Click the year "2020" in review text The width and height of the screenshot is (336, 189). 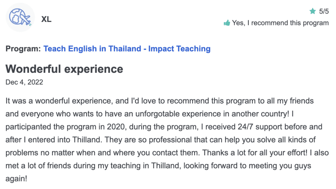pos(116,127)
